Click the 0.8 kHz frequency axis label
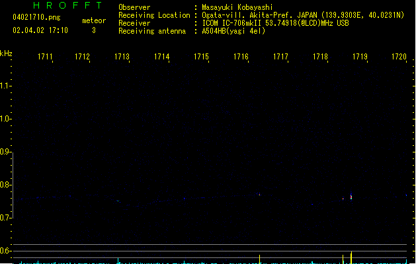 (x=5, y=185)
